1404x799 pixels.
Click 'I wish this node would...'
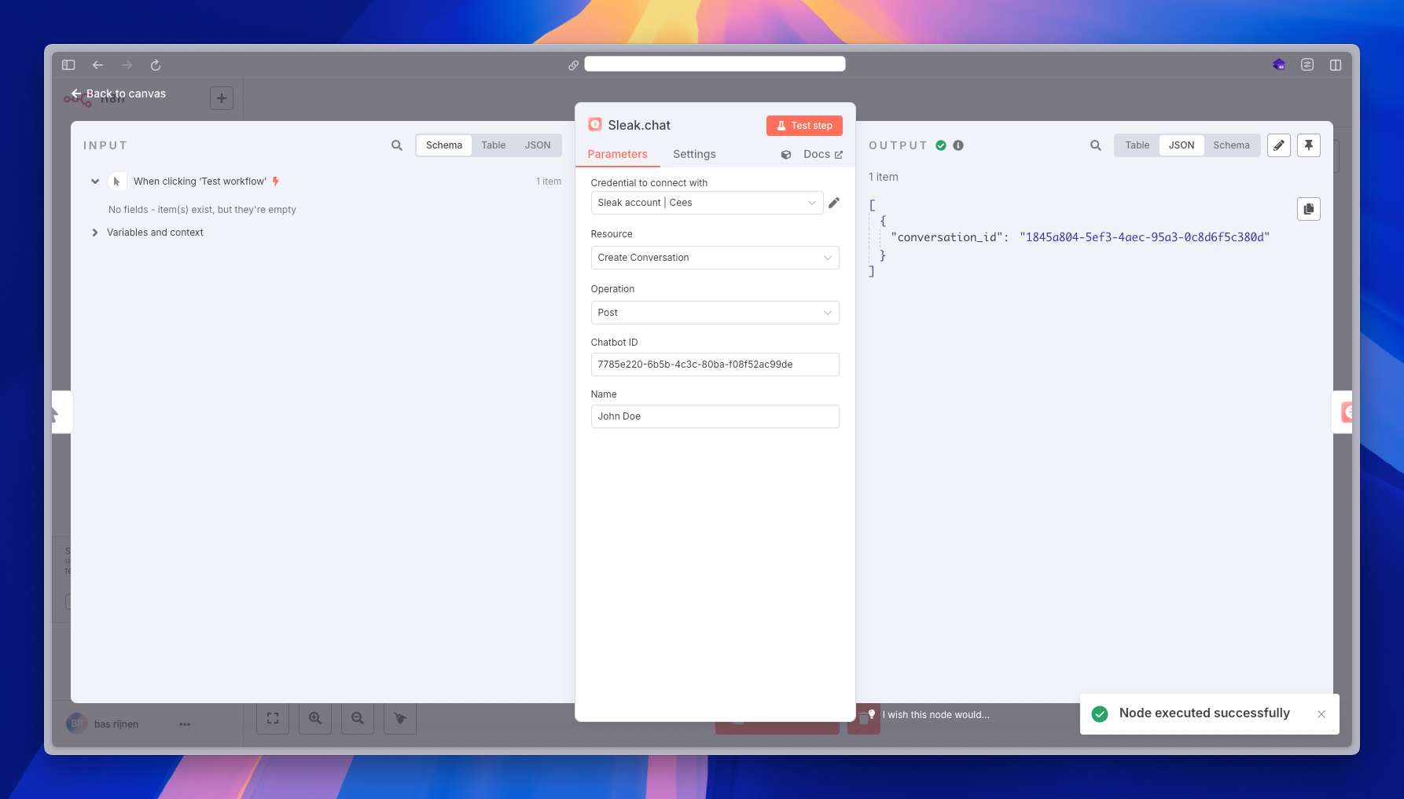point(935,715)
